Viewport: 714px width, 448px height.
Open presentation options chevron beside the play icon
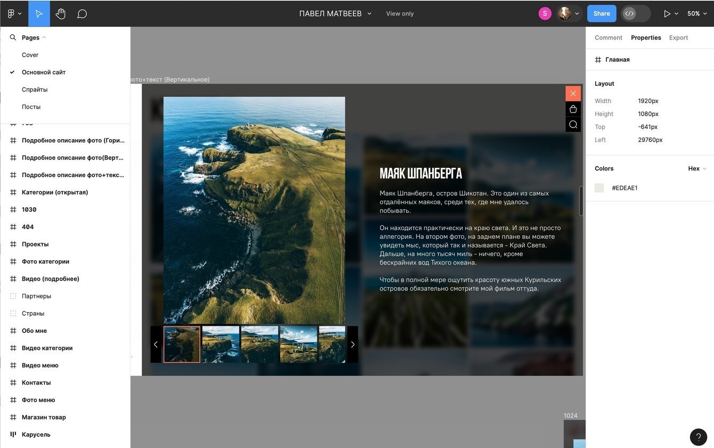(677, 13)
